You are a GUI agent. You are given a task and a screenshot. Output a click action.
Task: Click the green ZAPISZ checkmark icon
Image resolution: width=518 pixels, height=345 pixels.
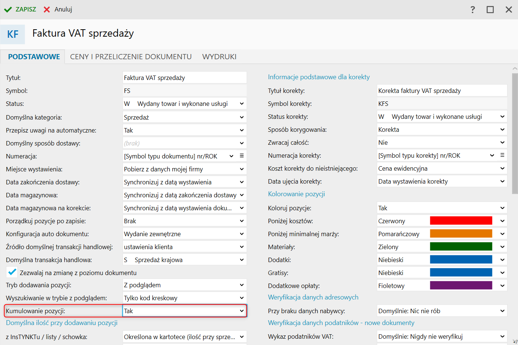[8, 10]
